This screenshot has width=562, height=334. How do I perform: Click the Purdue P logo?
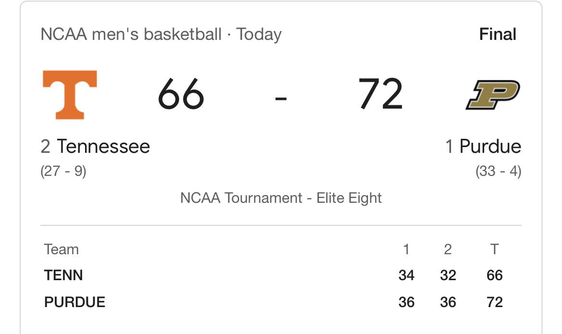493,95
